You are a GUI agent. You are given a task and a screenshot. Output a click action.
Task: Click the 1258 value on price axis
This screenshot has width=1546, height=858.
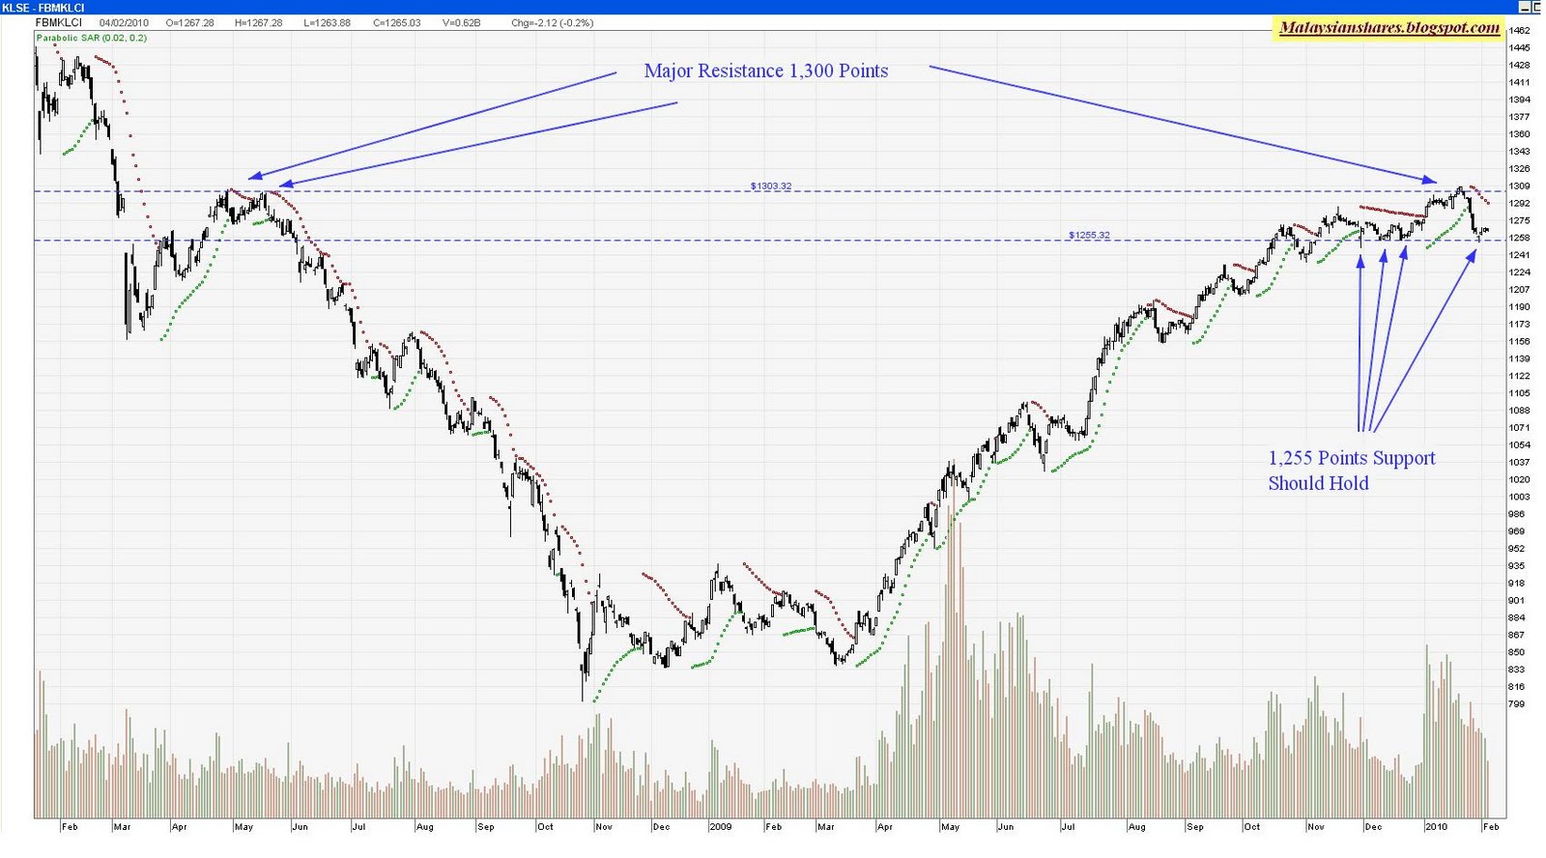coord(1519,238)
